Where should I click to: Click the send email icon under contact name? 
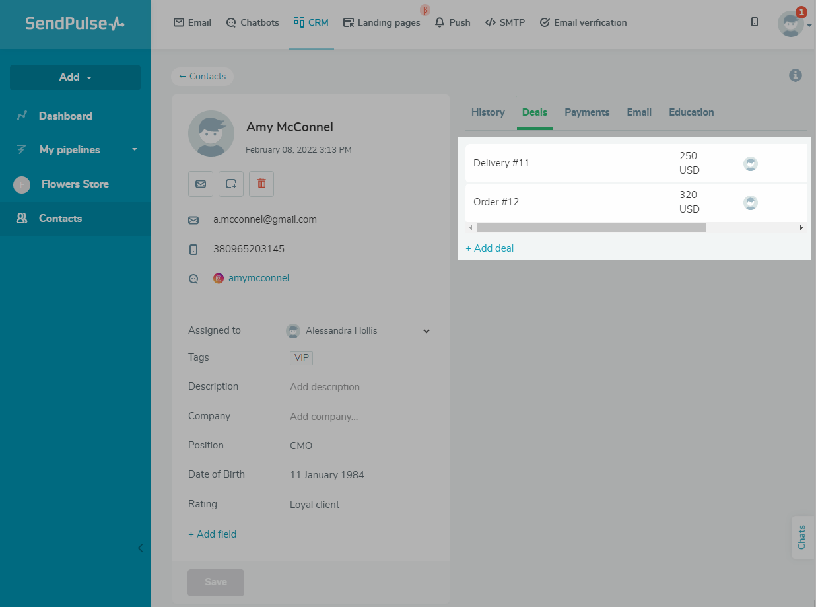coord(201,184)
